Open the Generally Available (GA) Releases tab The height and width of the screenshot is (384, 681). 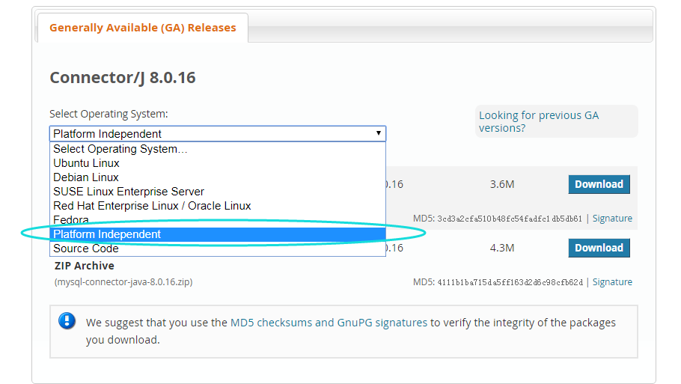(142, 28)
